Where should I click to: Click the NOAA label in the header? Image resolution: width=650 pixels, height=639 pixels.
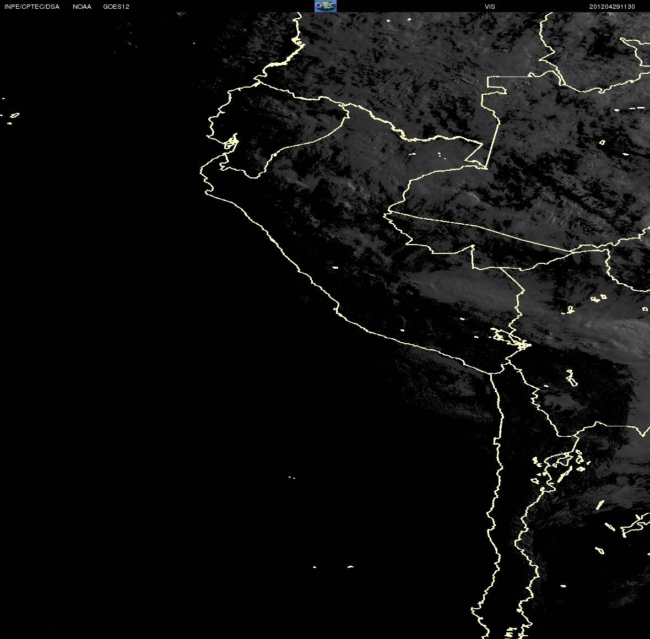tap(82, 7)
